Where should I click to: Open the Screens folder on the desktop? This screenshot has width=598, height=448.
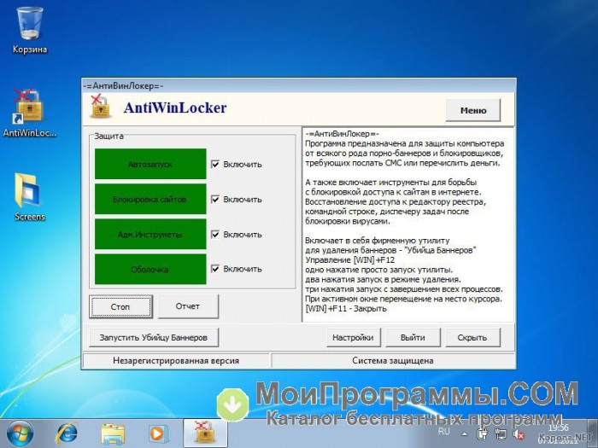point(29,197)
